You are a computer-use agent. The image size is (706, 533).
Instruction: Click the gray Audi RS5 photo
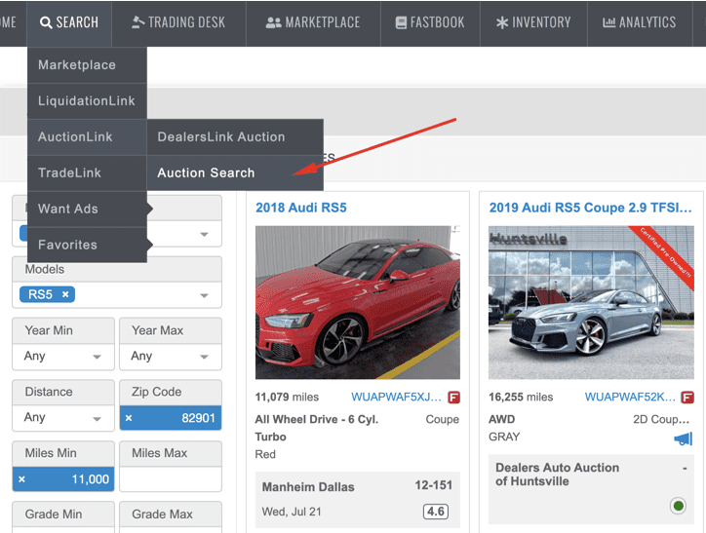[x=591, y=302]
